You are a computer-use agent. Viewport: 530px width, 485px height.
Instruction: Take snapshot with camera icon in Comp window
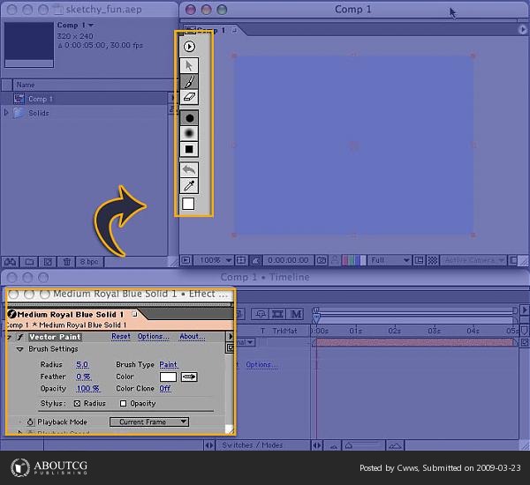322,260
